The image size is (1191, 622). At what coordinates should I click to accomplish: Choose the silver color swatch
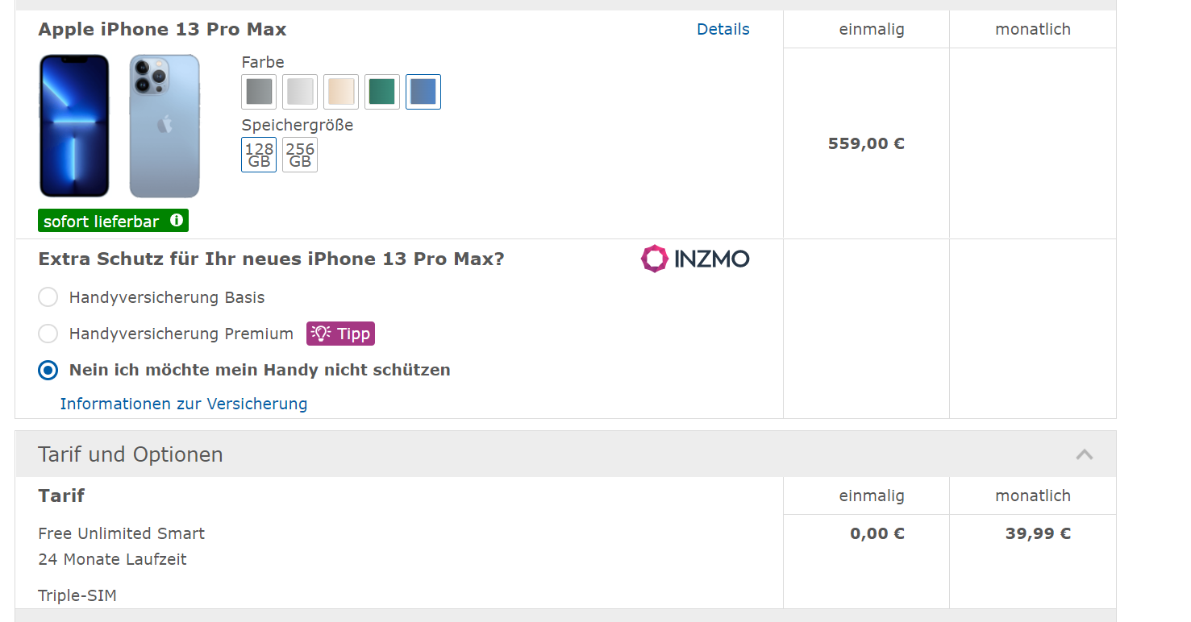click(x=300, y=92)
